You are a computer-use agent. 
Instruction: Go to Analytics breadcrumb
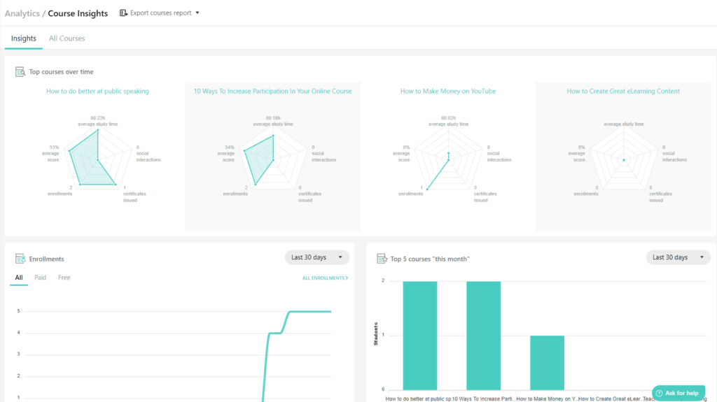tap(22, 13)
